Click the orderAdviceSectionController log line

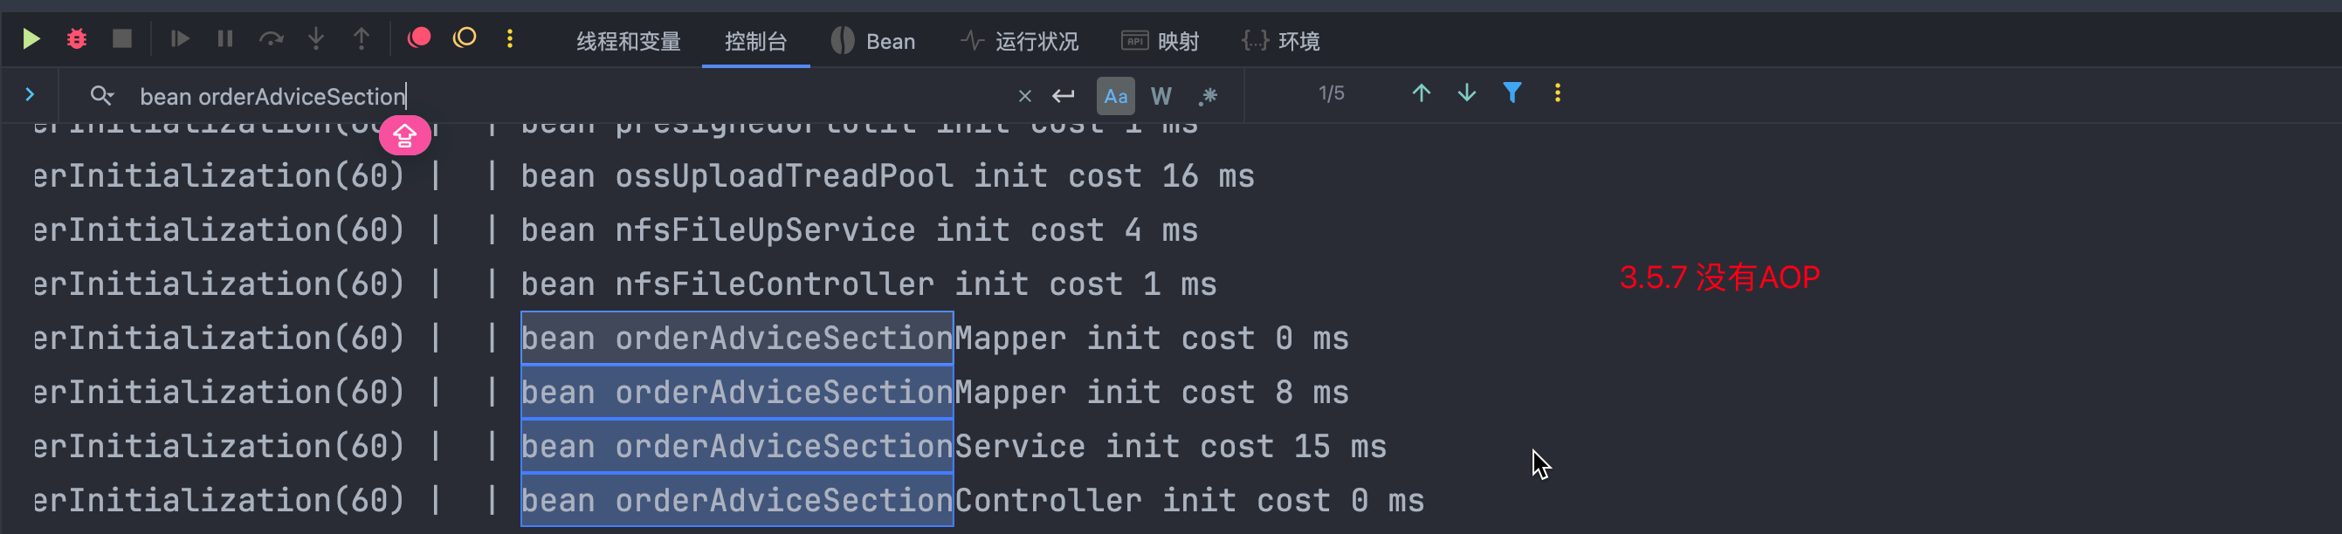(x=728, y=500)
